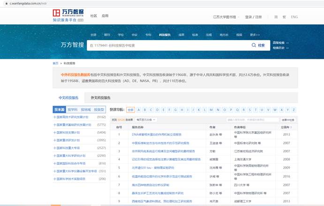This screenshot has height=206, width=324.
Task: Expand the tree node with count (206)
Action: tap(54, 179)
